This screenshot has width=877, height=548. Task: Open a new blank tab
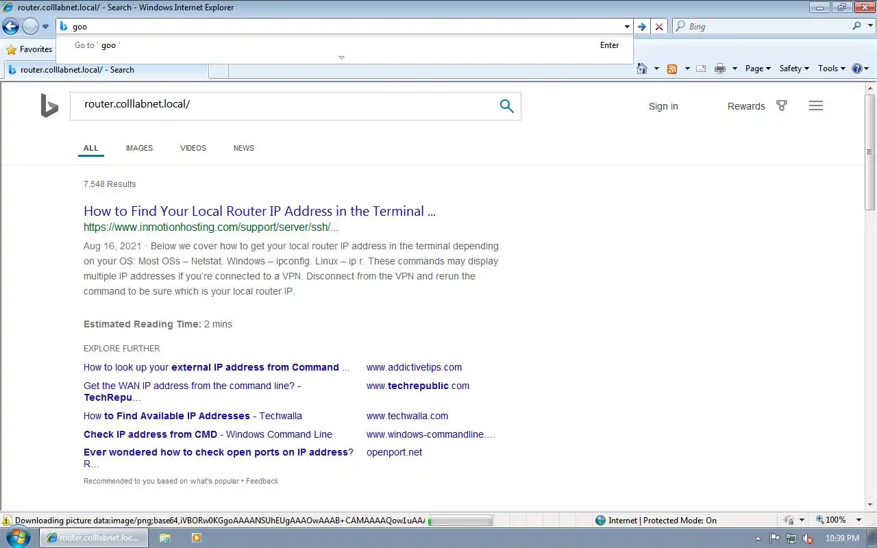coord(219,71)
